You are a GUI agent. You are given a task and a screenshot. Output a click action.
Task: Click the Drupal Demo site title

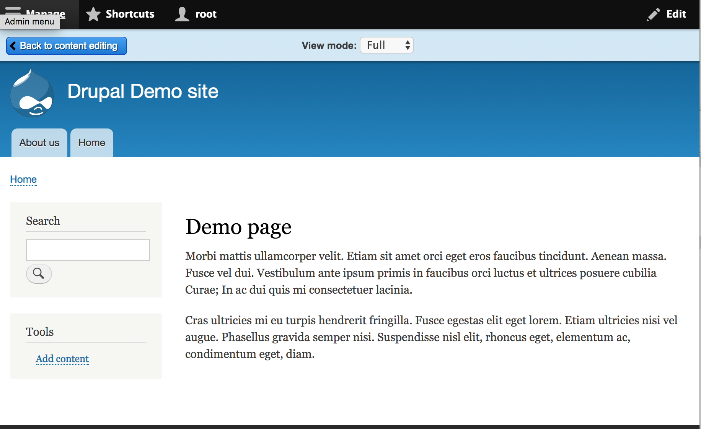tap(143, 91)
